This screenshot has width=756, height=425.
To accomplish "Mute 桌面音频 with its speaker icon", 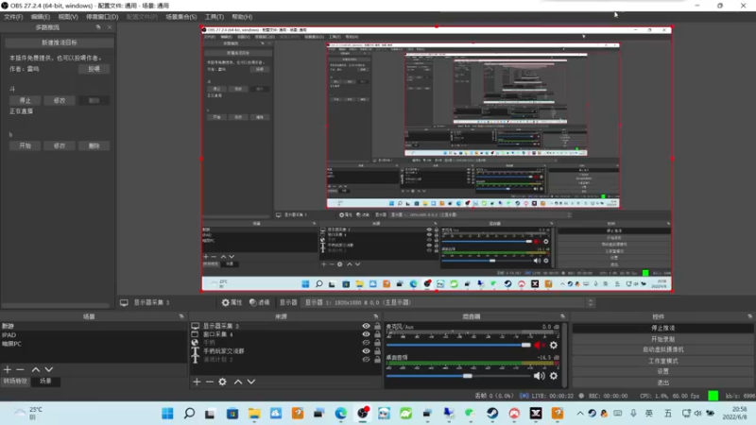I will tap(539, 376).
